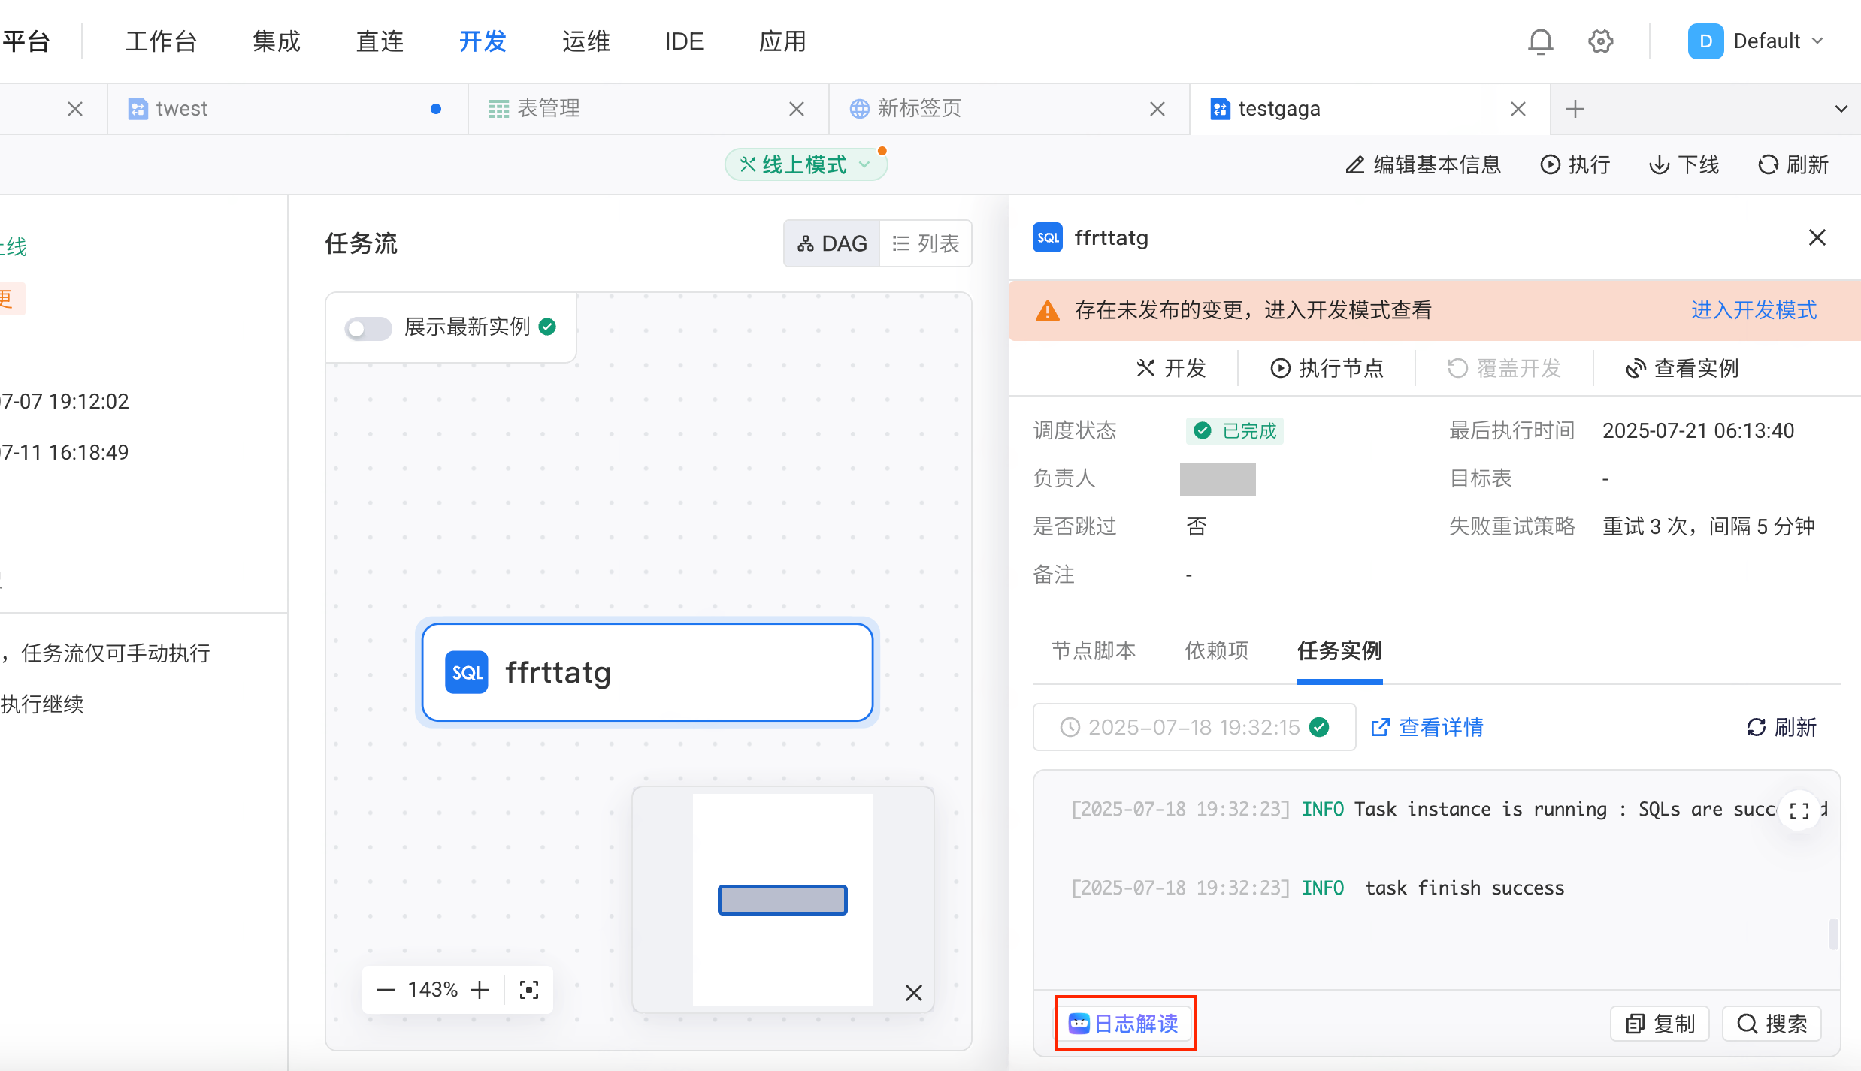Refresh the task instance log
The height and width of the screenshot is (1071, 1861).
pyautogui.click(x=1781, y=727)
